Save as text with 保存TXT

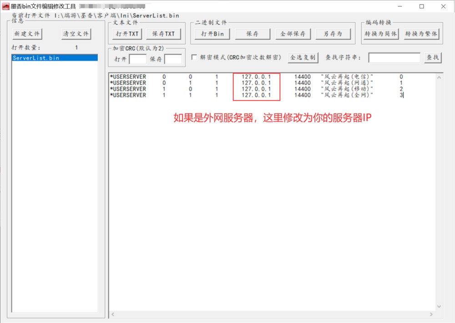pos(163,34)
